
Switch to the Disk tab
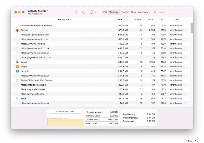pos(133,12)
